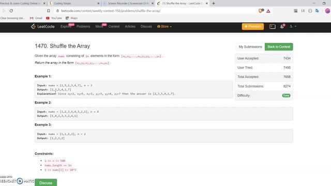Open the Gmail bookmark
Screen dimensions: 331x186
coord(36,18)
